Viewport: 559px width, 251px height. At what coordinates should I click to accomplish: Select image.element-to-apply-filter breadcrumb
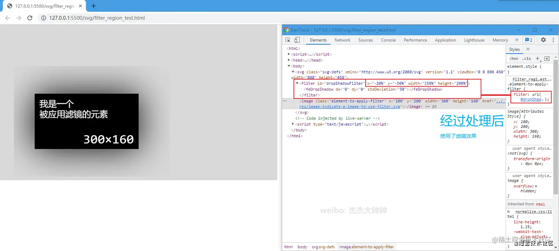(367, 247)
